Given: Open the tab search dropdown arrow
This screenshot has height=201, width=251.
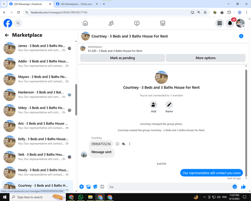Looking at the screenshot, I should click(x=4, y=4).
